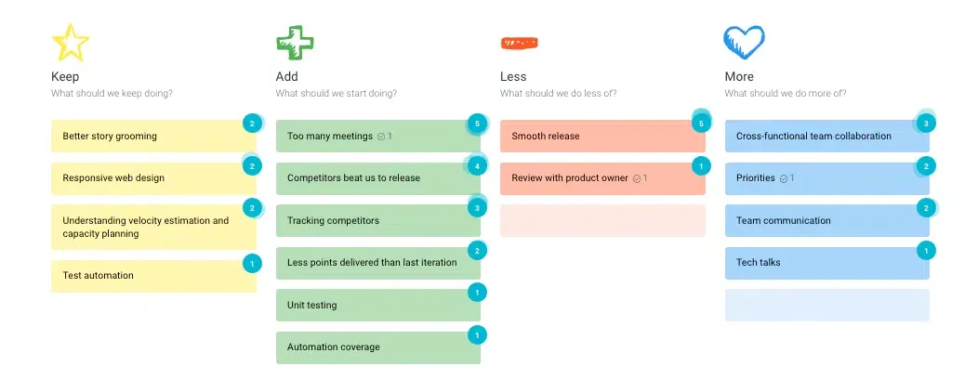The width and height of the screenshot is (965, 379).
Task: Click check mark on Too many meetings card
Action: pyautogui.click(x=381, y=137)
